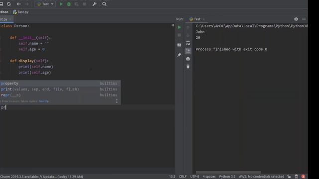Image resolution: width=319 pixels, height=179 pixels.
Task: Open the three-dot options in the completion popup
Action: [117, 101]
